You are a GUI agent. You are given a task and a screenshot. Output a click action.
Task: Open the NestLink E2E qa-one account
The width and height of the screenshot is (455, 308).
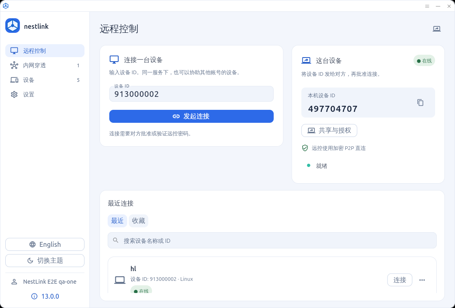click(45, 282)
